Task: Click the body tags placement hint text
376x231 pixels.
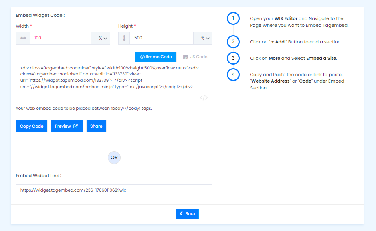Action: 84,109
